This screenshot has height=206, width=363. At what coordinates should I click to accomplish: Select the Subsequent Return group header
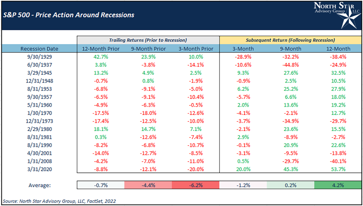[x=290, y=40]
